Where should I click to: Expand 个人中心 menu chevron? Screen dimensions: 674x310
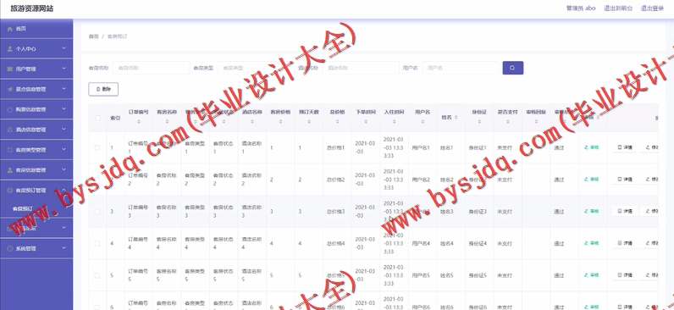pyautogui.click(x=64, y=48)
